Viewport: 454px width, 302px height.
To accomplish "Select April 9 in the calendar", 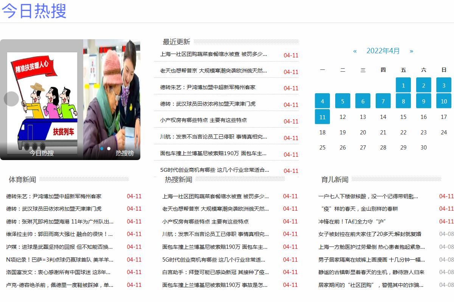I will 424,101.
